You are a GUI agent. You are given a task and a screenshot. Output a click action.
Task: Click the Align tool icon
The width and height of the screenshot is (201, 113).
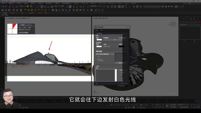pyautogui.click(x=108, y=6)
